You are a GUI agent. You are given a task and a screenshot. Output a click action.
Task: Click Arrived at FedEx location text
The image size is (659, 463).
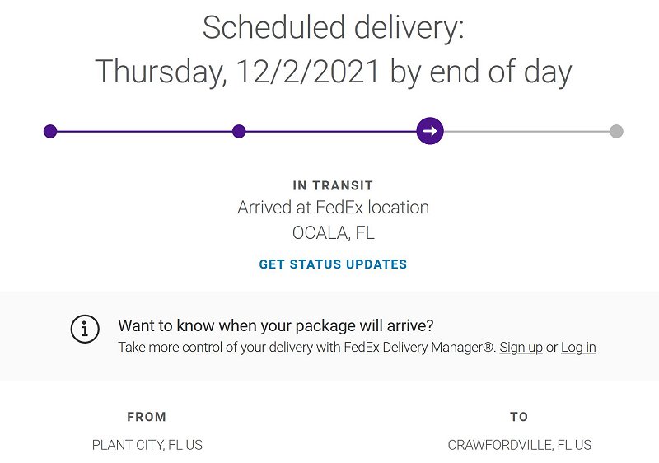(333, 208)
